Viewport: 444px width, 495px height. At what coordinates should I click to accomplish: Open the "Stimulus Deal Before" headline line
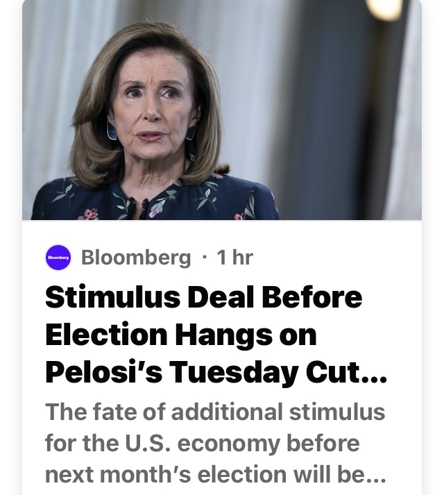point(203,297)
